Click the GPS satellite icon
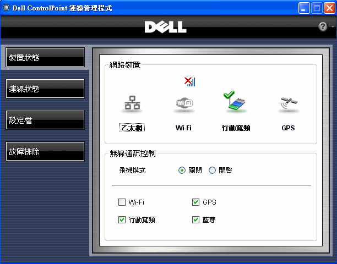 coord(289,105)
